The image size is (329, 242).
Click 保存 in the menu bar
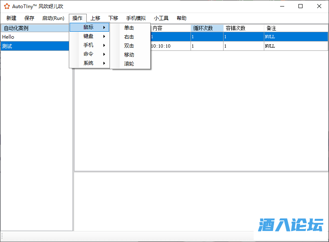[x=29, y=18]
